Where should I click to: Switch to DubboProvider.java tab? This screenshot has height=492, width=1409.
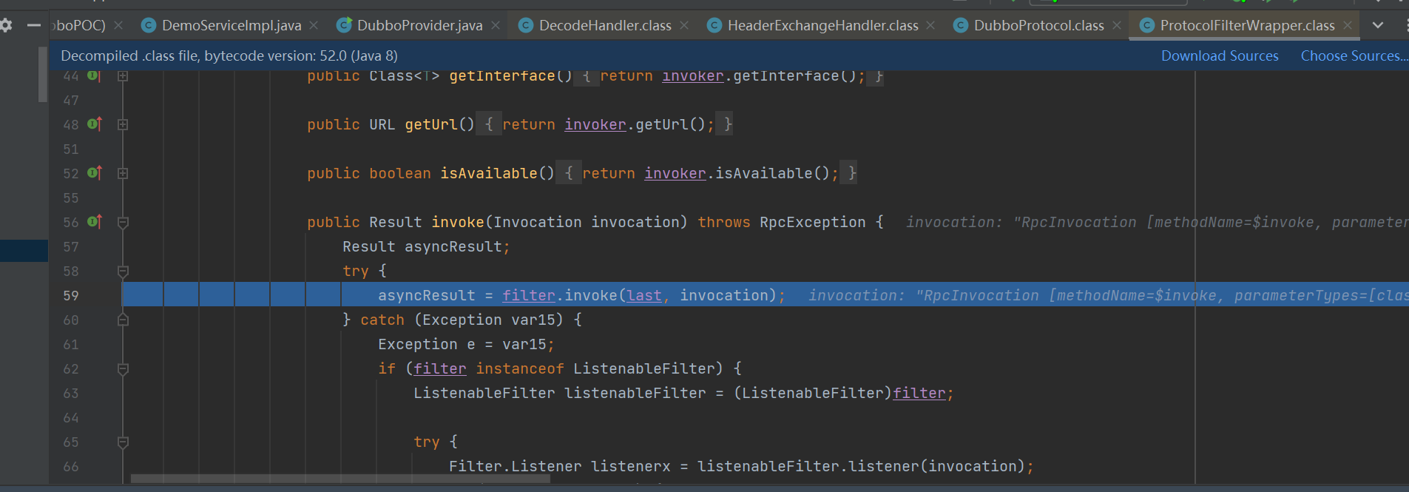click(x=419, y=25)
